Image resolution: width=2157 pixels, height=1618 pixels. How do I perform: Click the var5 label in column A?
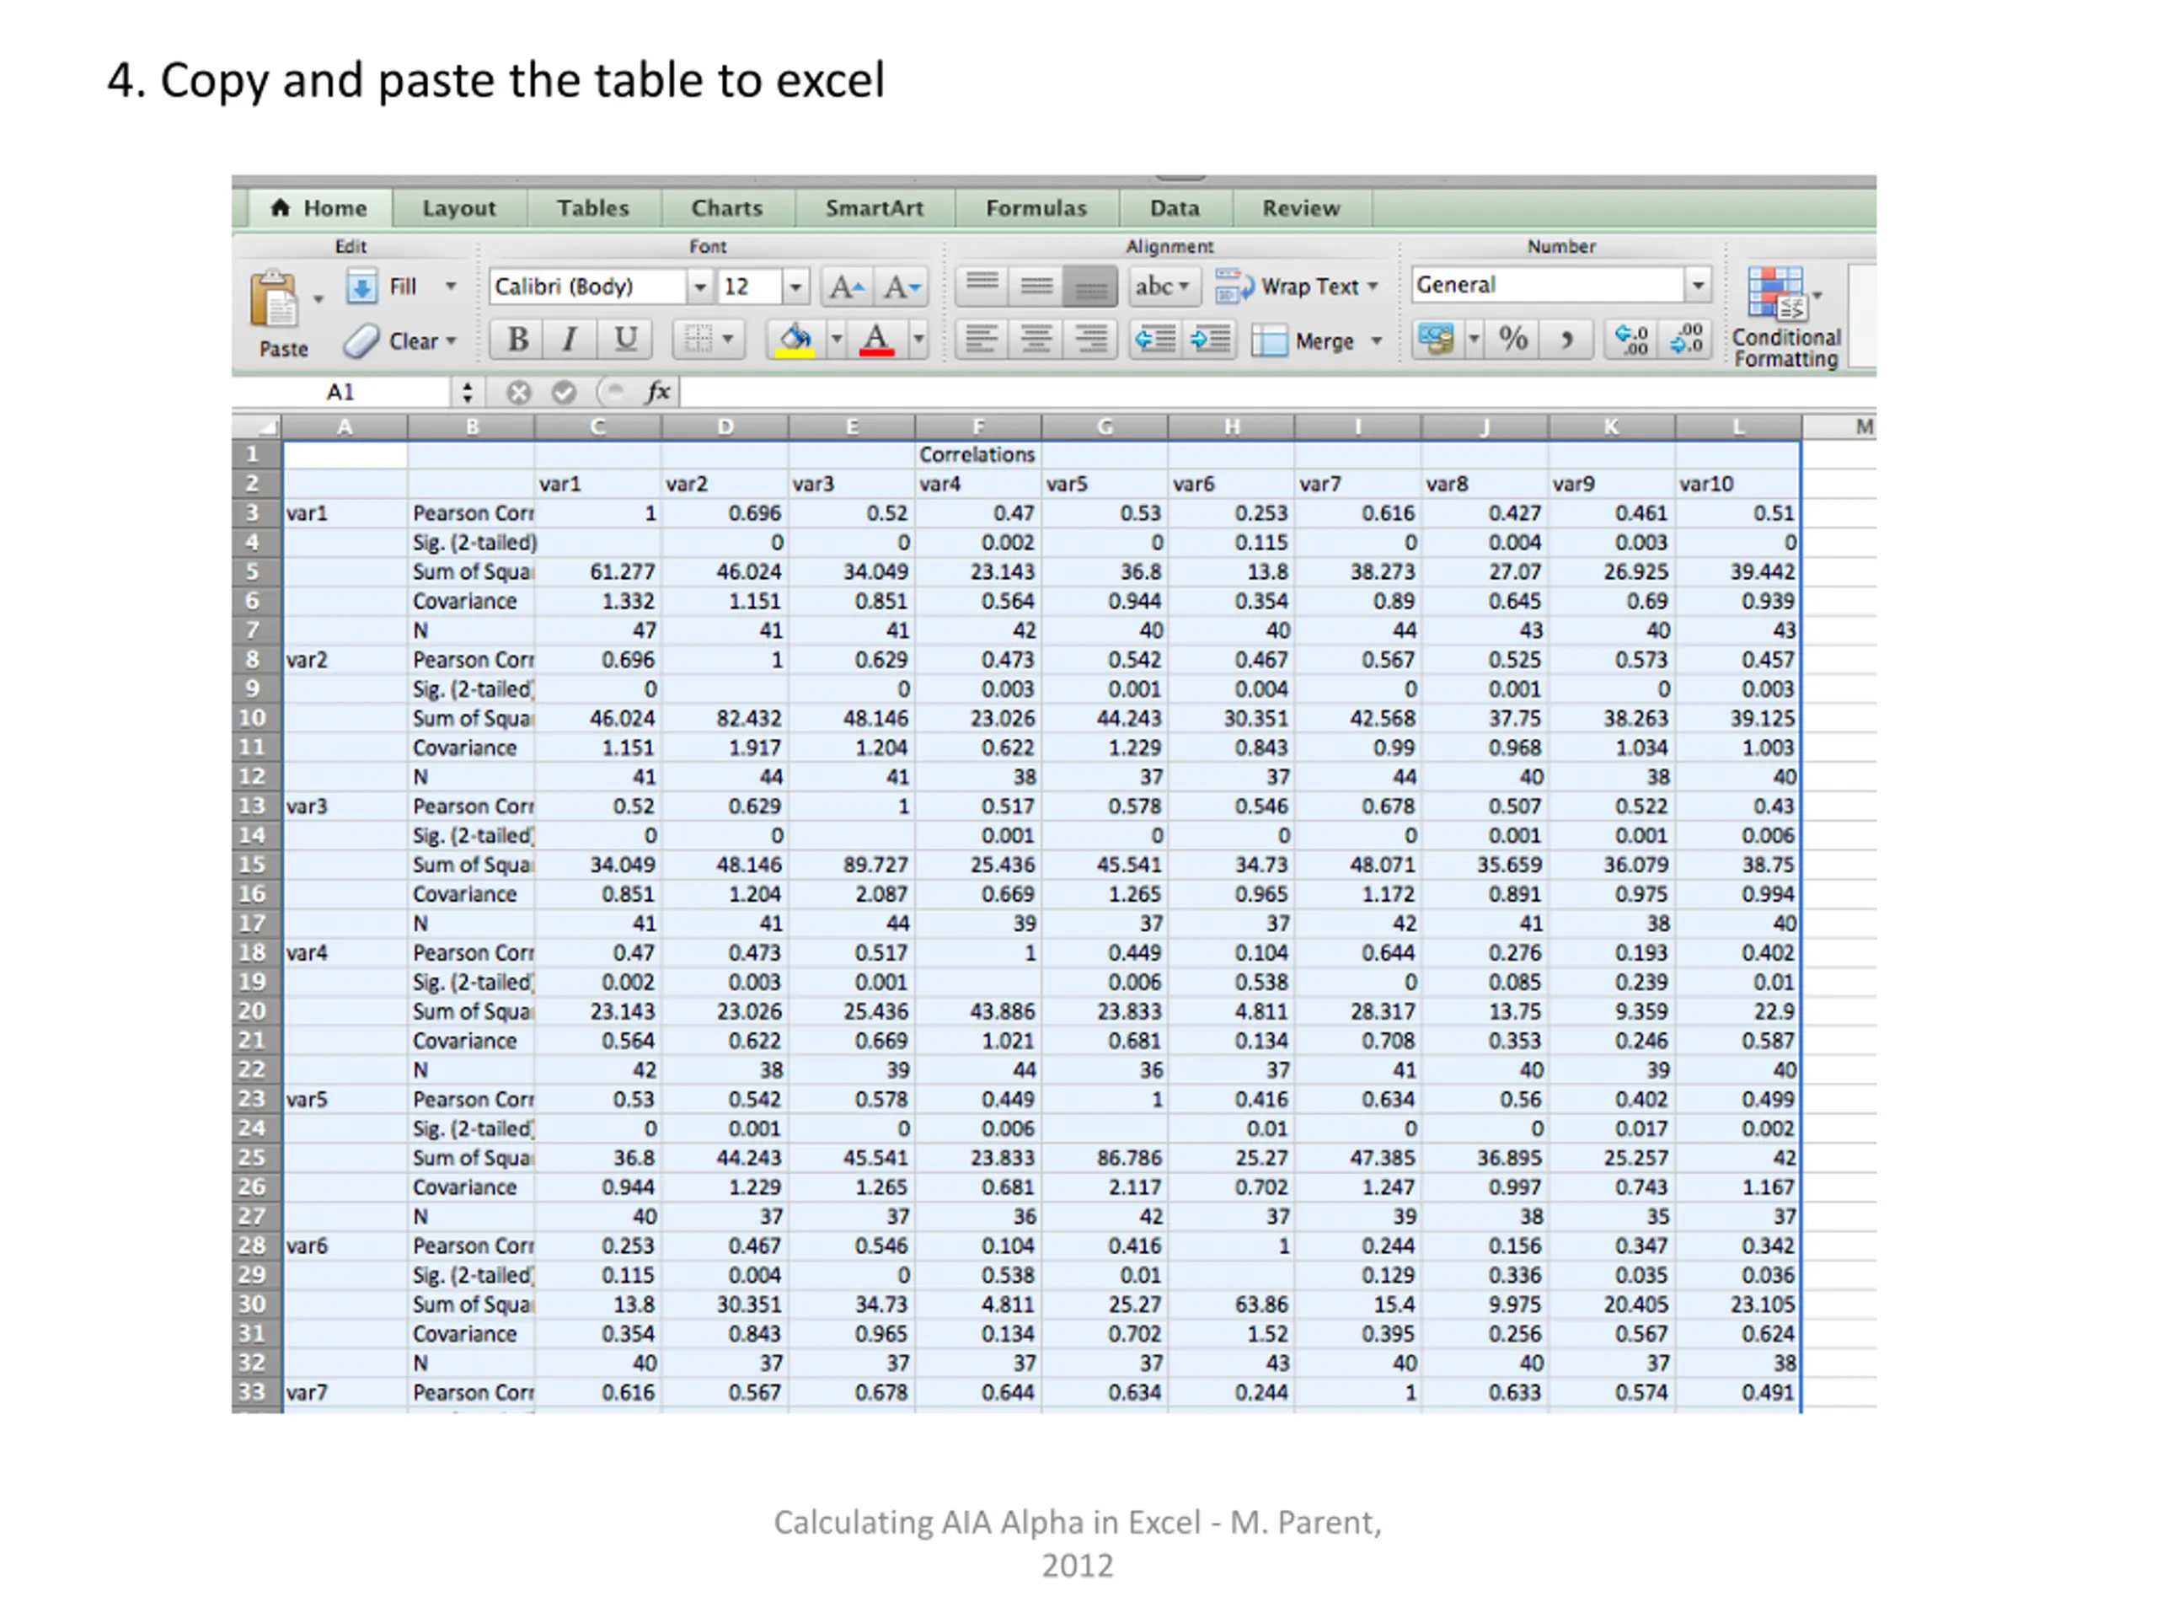[345, 1099]
